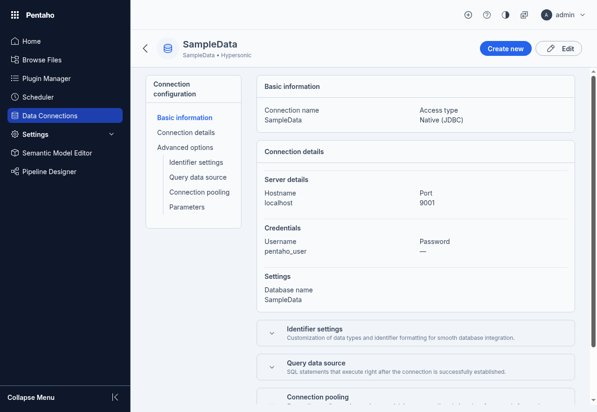This screenshot has height=412, width=597.
Task: Toggle the light/dark theme contrast icon
Action: click(506, 15)
